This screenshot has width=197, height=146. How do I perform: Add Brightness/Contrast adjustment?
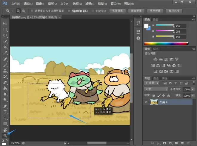tap(155, 59)
